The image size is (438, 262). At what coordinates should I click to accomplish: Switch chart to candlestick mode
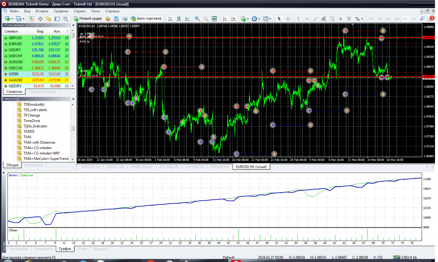click(x=179, y=19)
